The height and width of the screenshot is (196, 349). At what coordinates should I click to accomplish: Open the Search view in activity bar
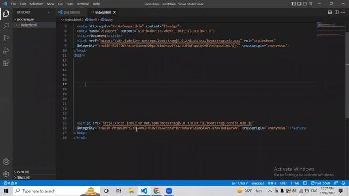coord(6,26)
